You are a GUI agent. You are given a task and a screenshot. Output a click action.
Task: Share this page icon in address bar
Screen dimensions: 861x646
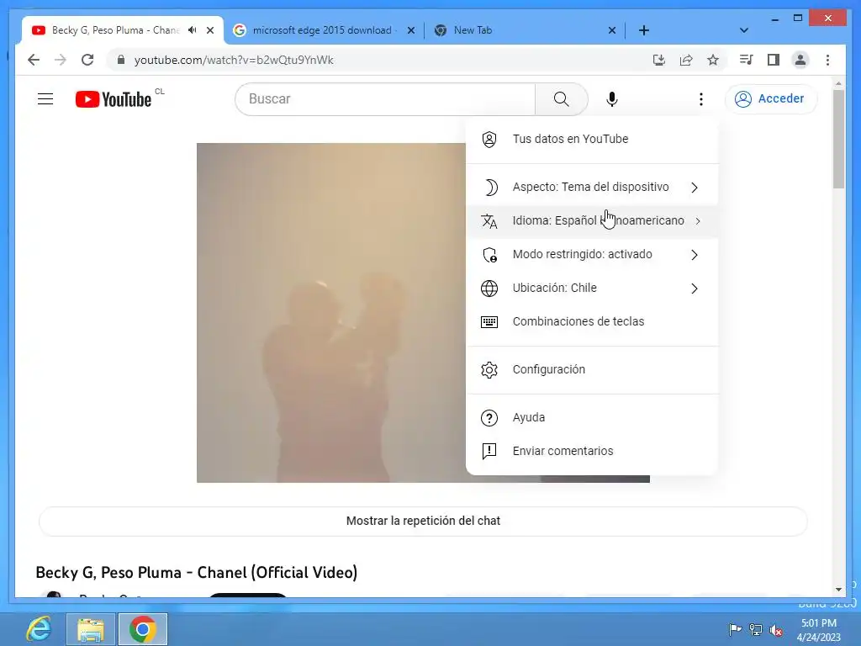point(686,60)
